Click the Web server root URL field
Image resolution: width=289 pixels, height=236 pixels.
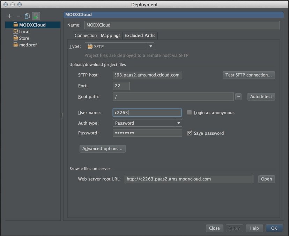(x=188, y=179)
